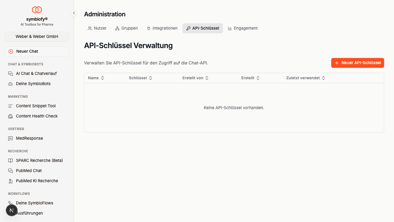Select the MedResponse icon under Vertrieb

[x=10, y=138]
